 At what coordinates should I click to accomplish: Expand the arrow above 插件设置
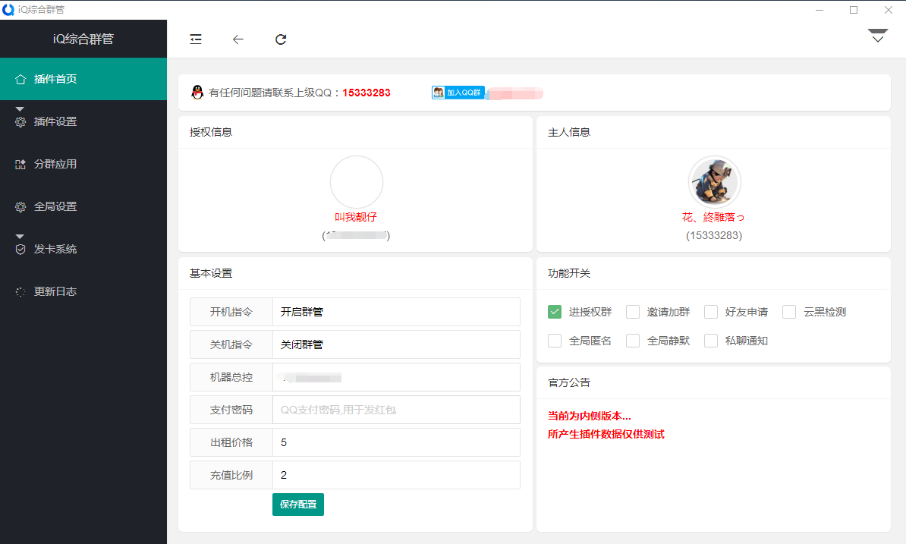[20, 108]
